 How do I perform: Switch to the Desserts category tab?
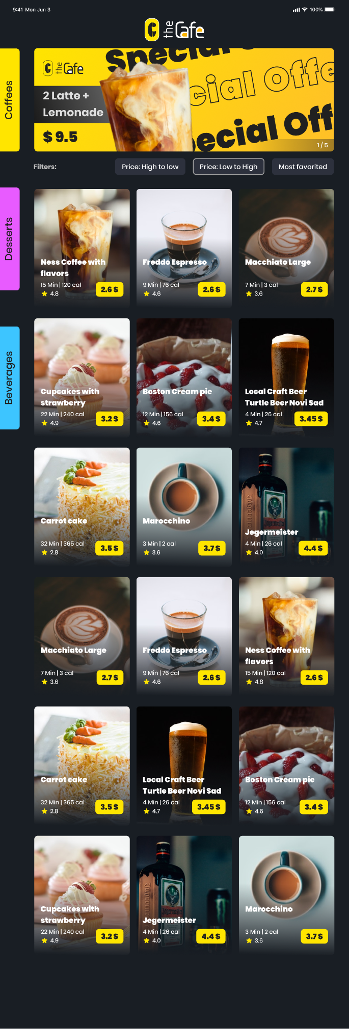(x=10, y=239)
